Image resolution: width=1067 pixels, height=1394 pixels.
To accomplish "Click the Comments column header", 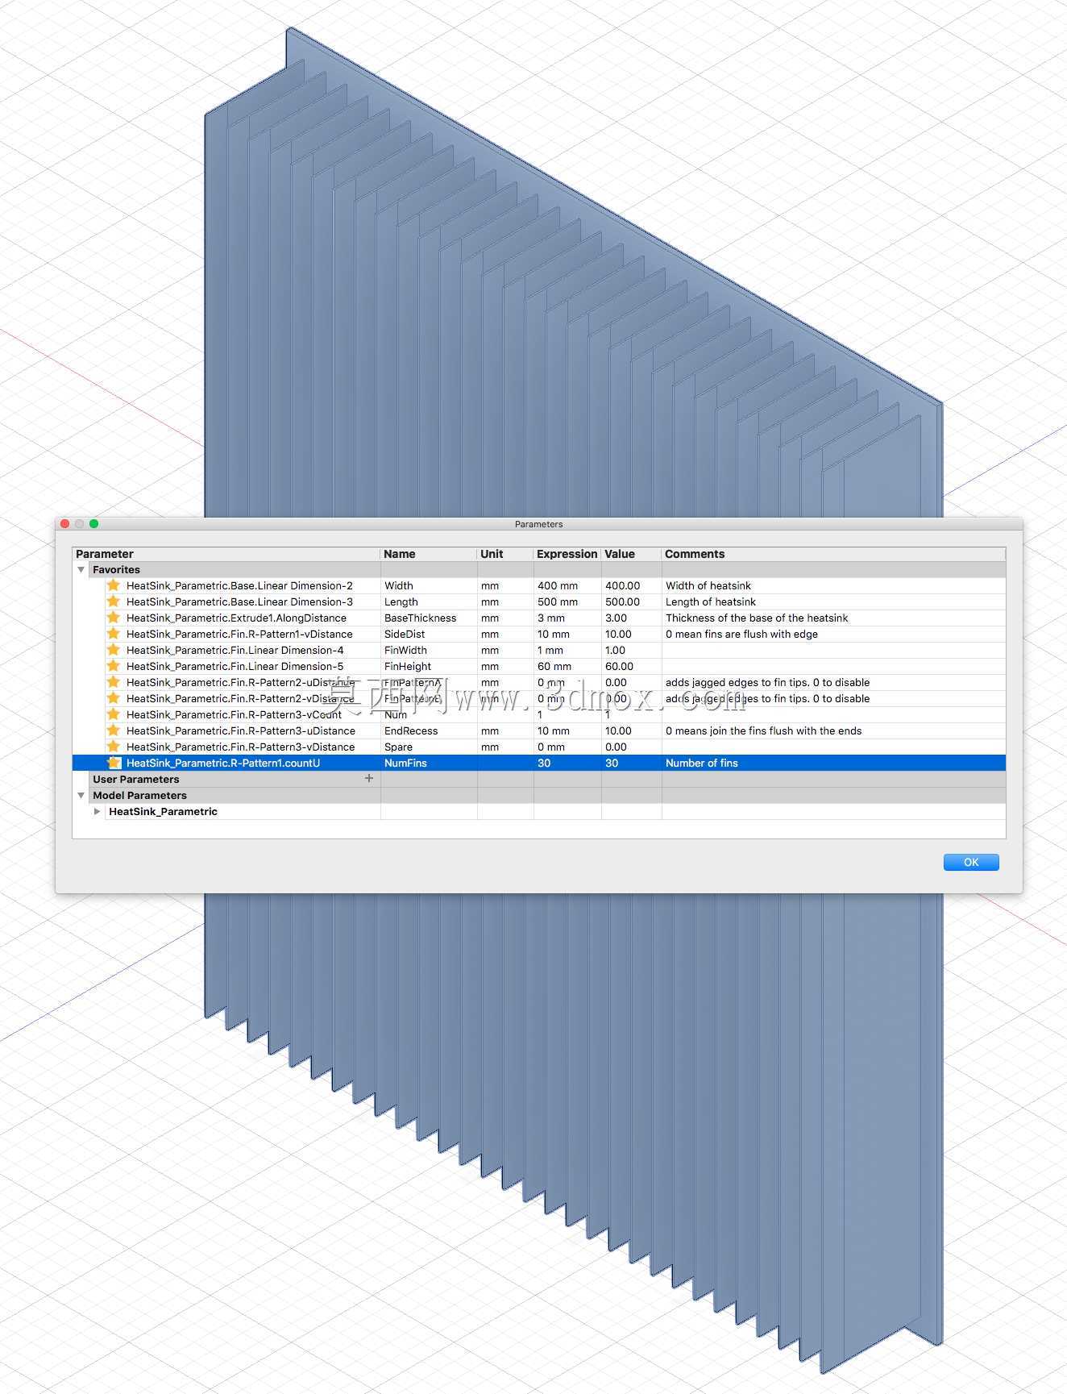I will click(x=833, y=554).
